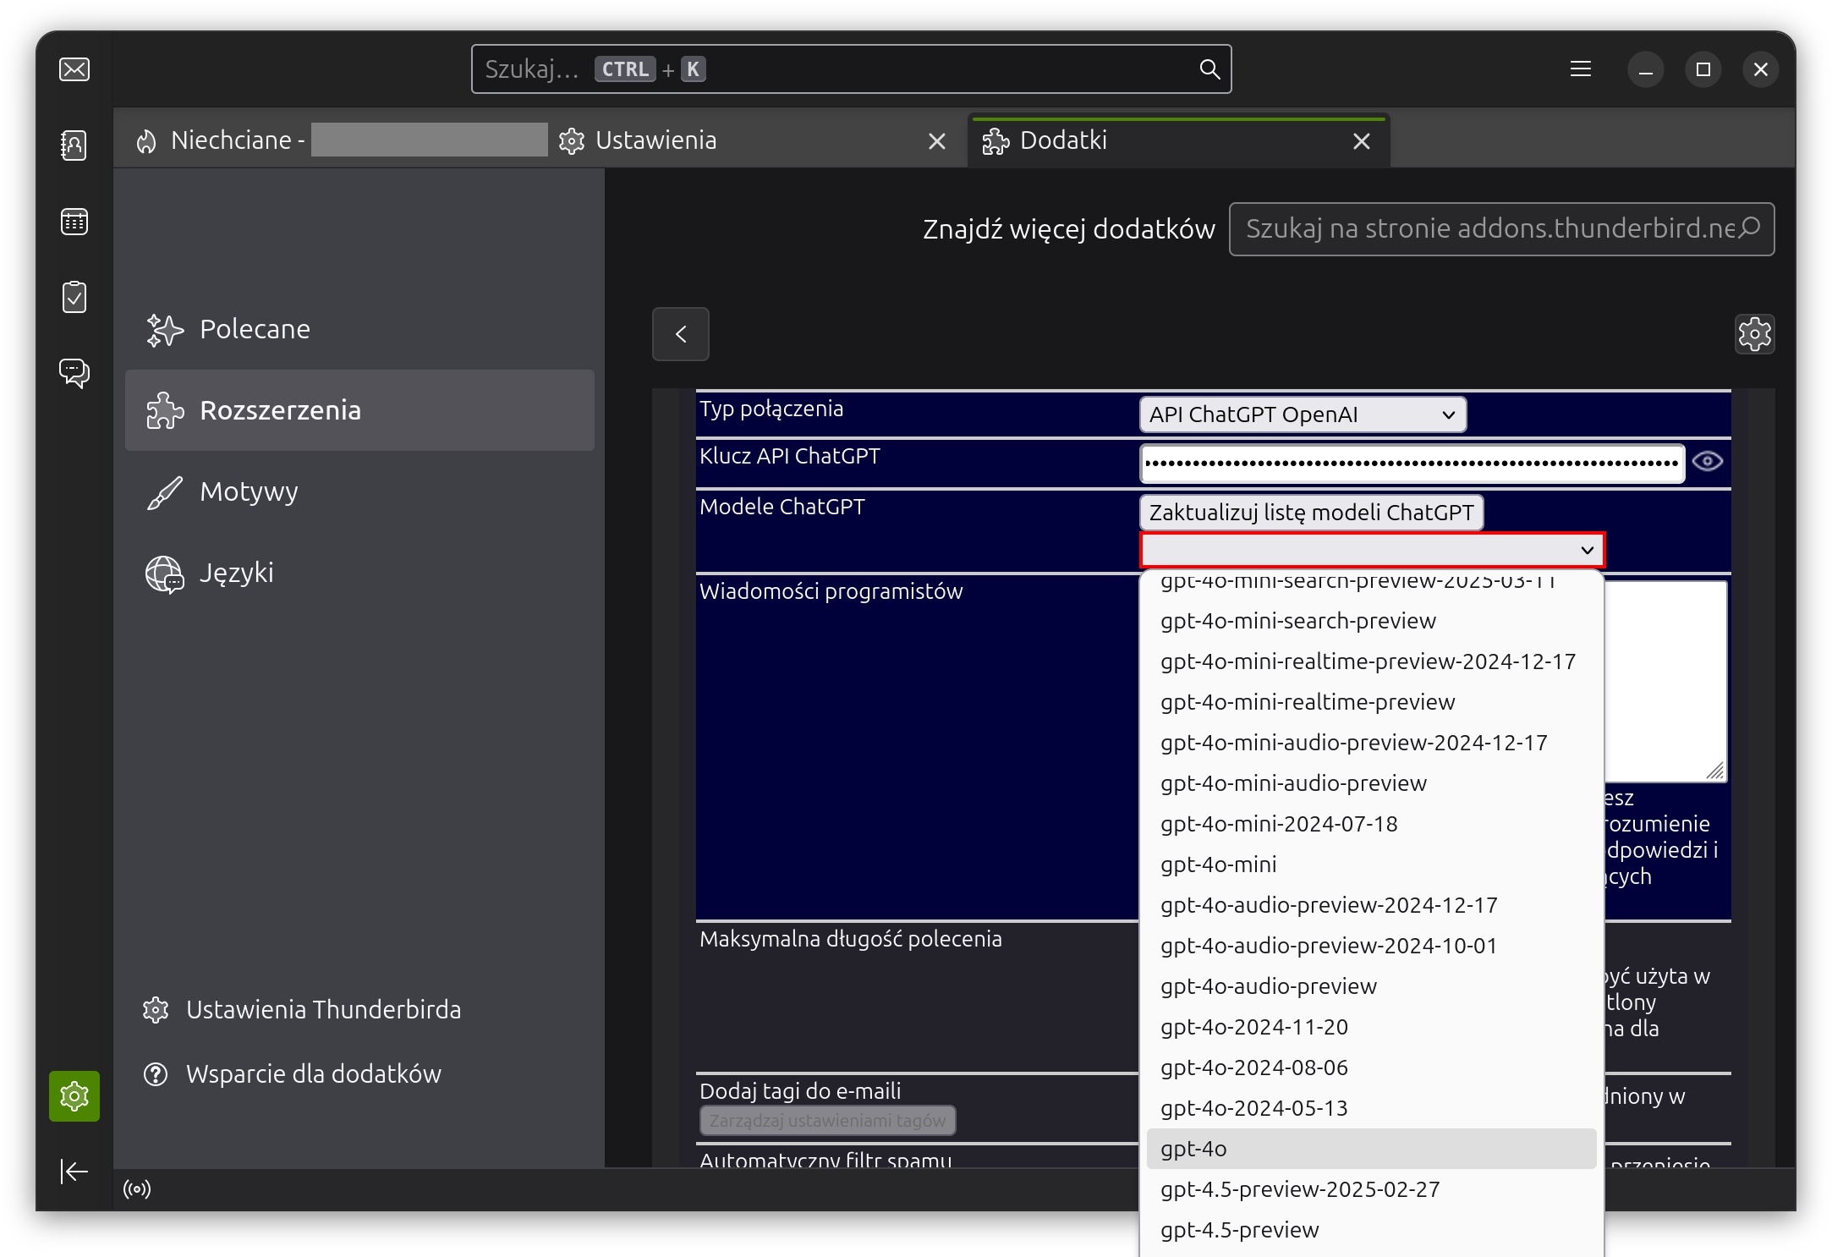Screen dimensions: 1832x1257
Task: Open the Calendar space icon
Action: click(74, 222)
